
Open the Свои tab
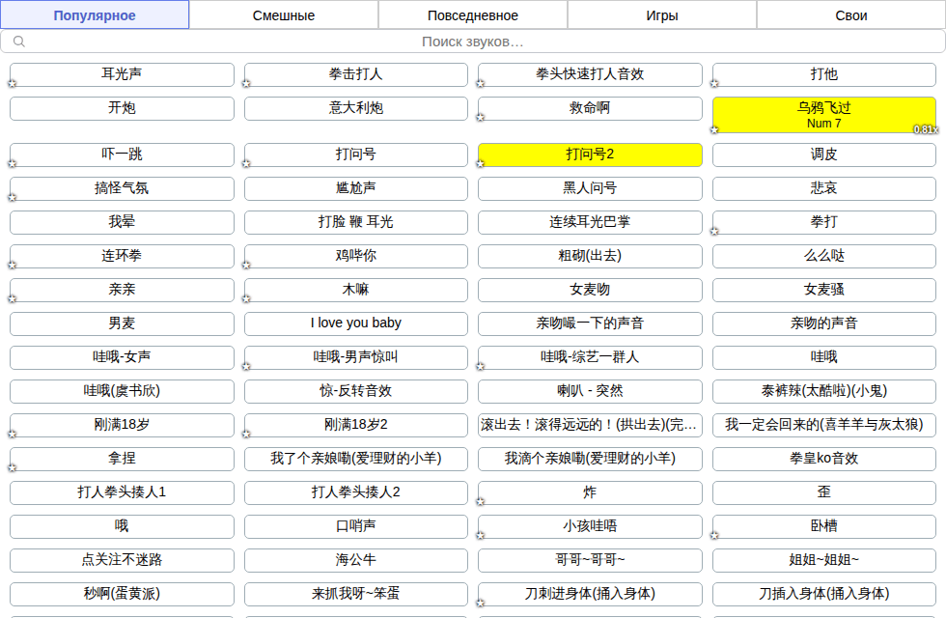click(851, 15)
